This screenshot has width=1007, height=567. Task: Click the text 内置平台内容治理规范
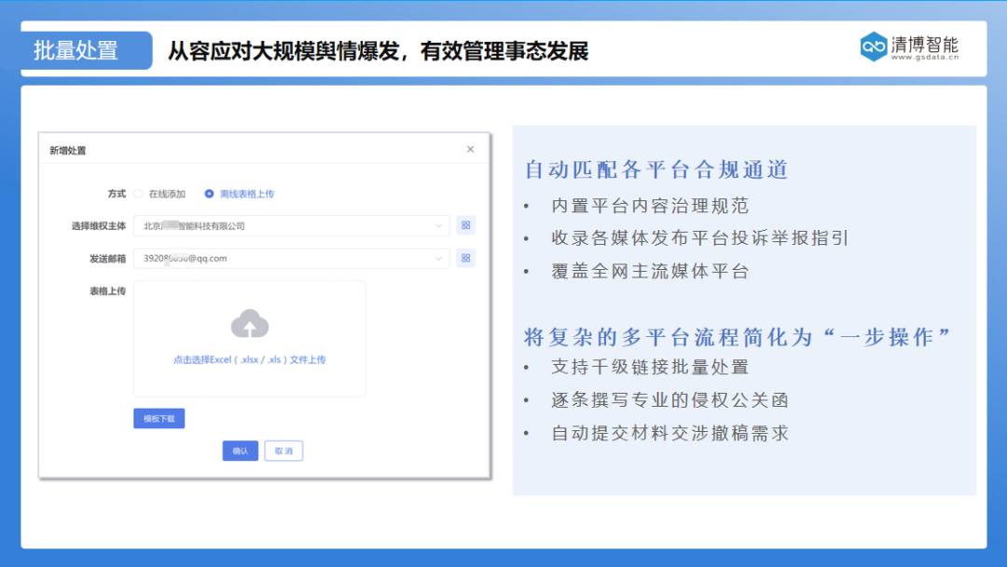pyautogui.click(x=650, y=206)
